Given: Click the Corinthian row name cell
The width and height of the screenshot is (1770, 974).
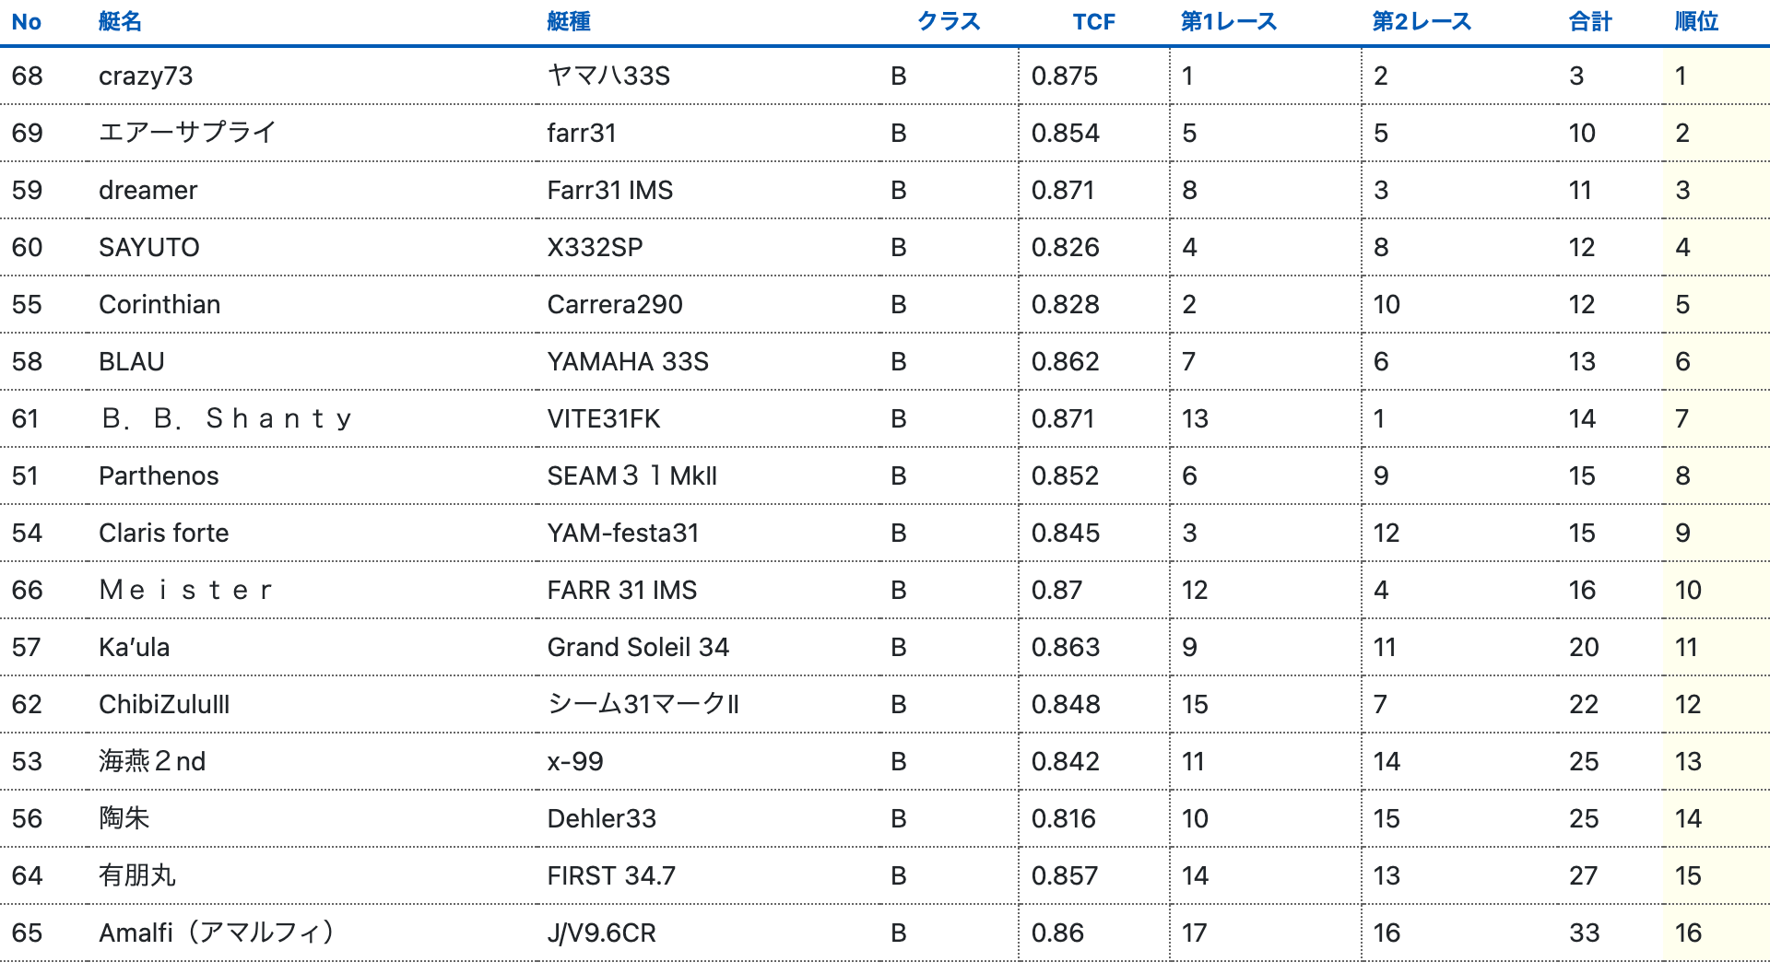Looking at the screenshot, I should 159,304.
